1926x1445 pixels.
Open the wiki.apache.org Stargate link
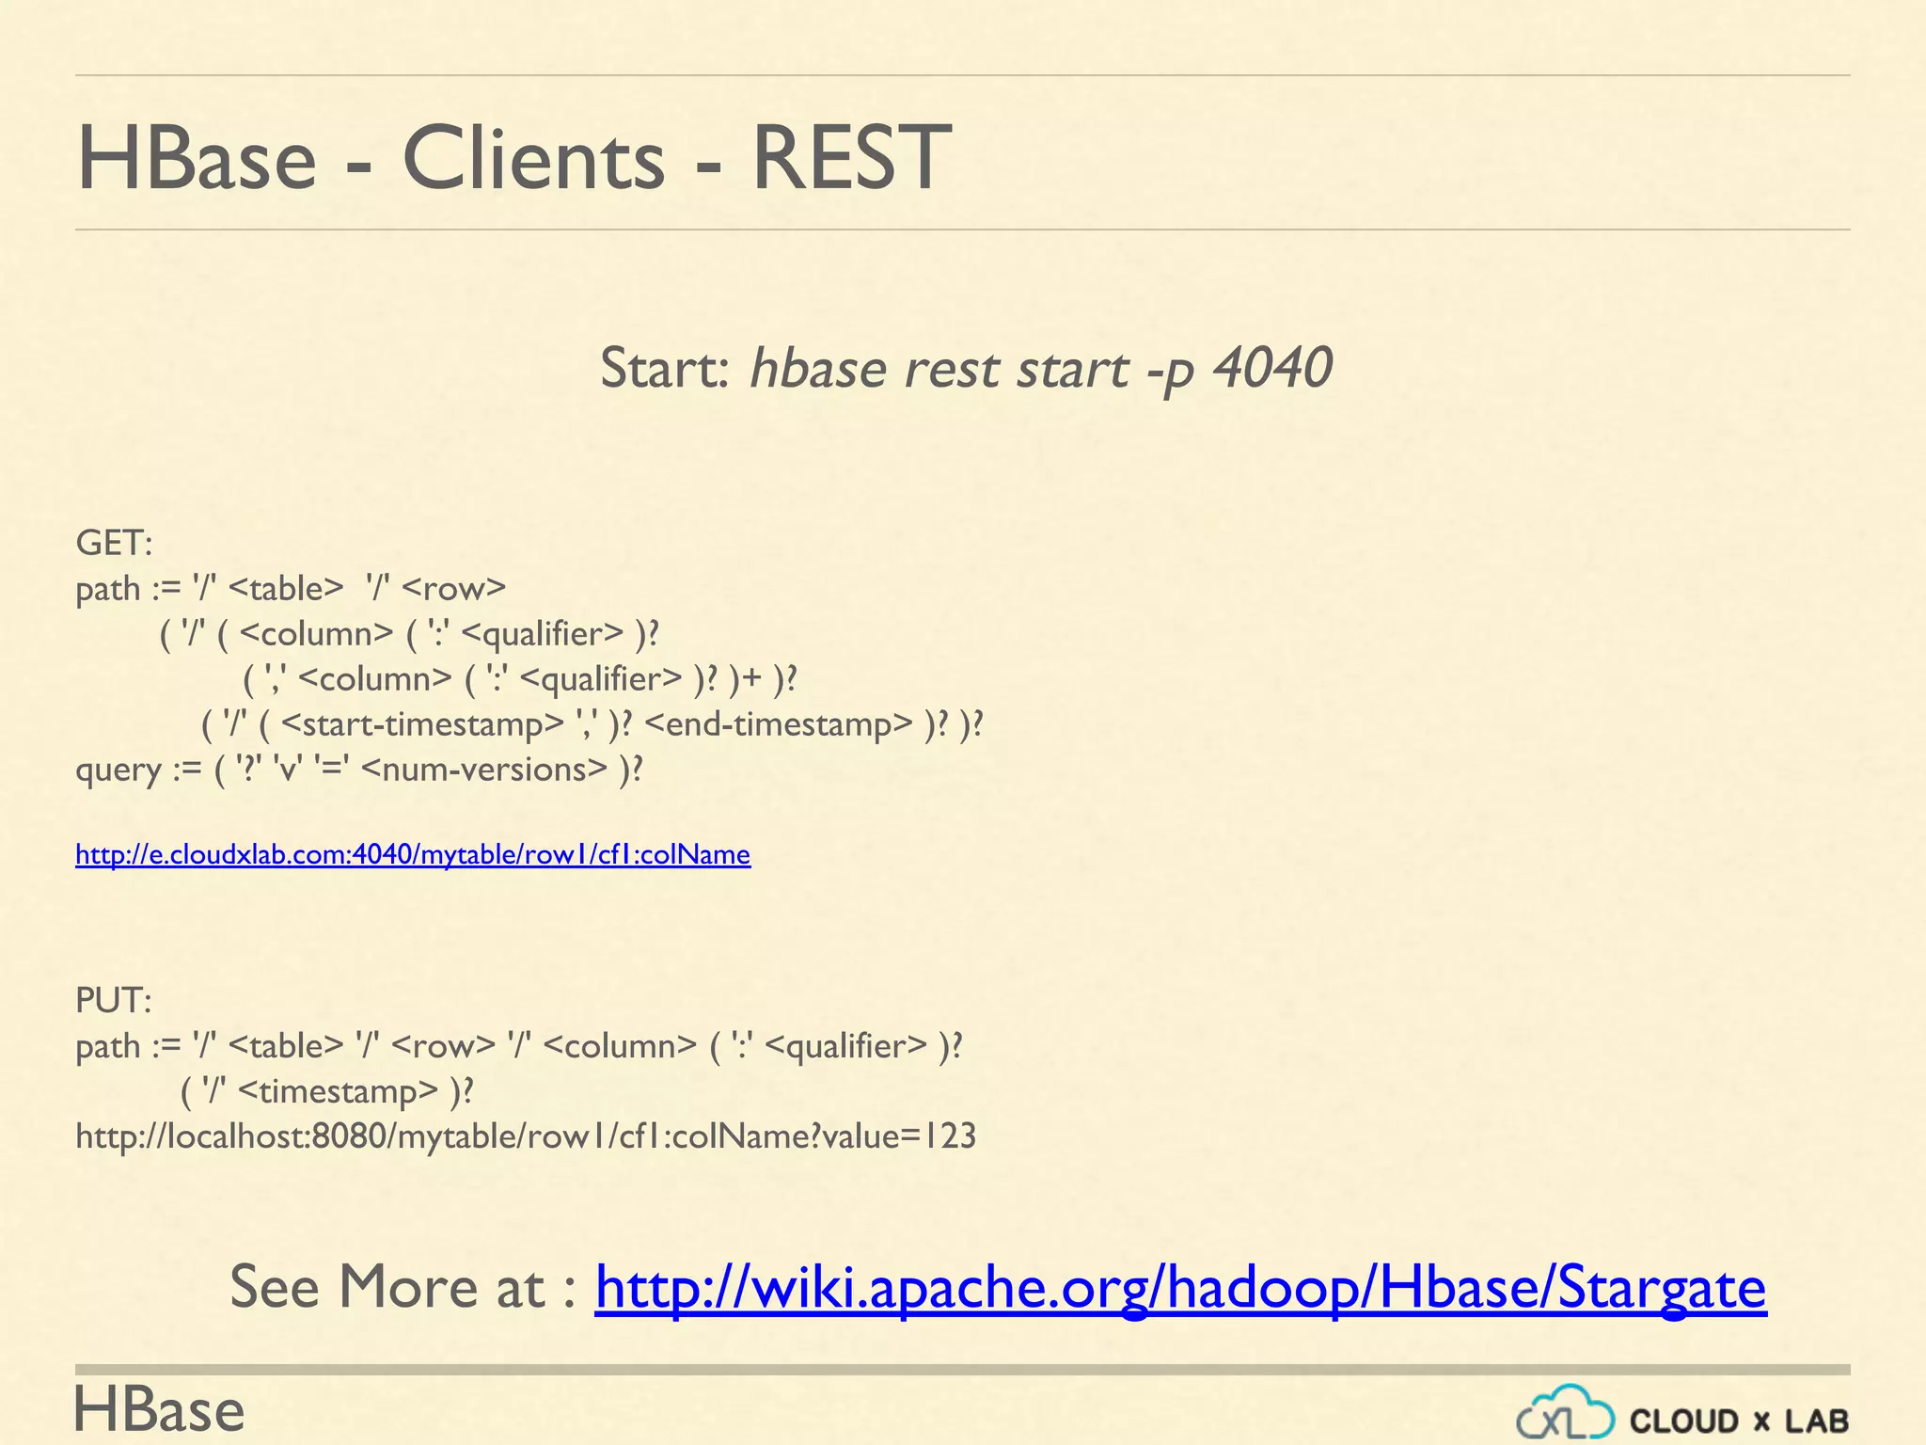(x=1180, y=1287)
